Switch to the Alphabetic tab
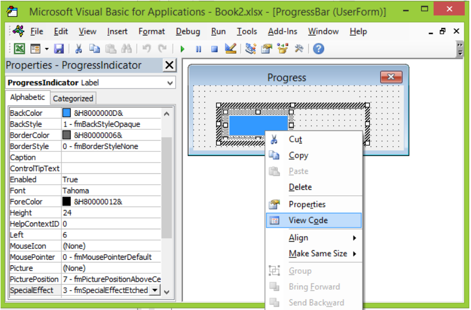Viewport: 471px width, 310px height. point(27,97)
